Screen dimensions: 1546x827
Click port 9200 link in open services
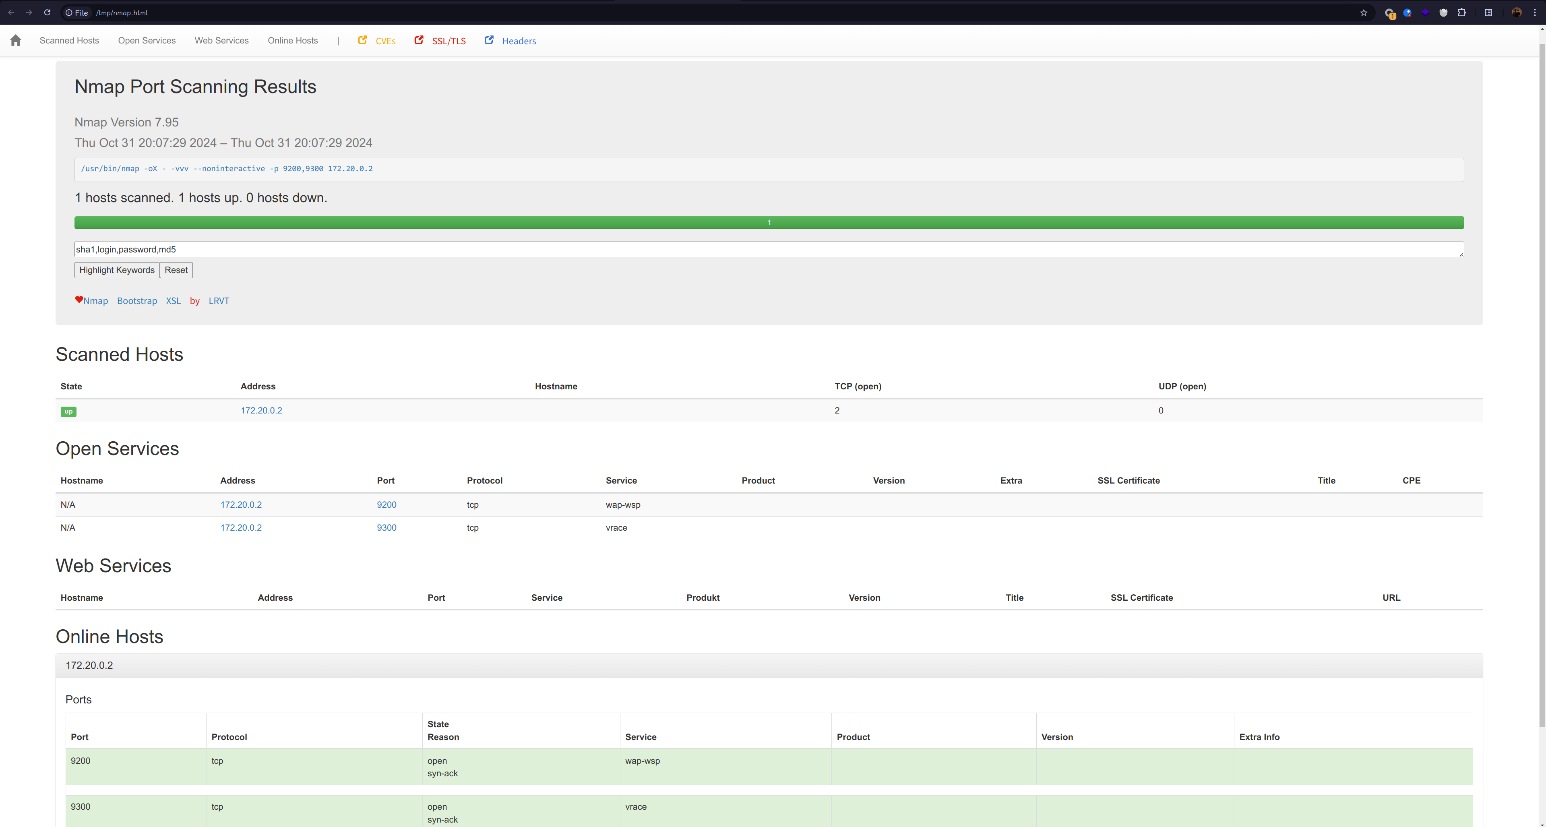click(x=386, y=504)
